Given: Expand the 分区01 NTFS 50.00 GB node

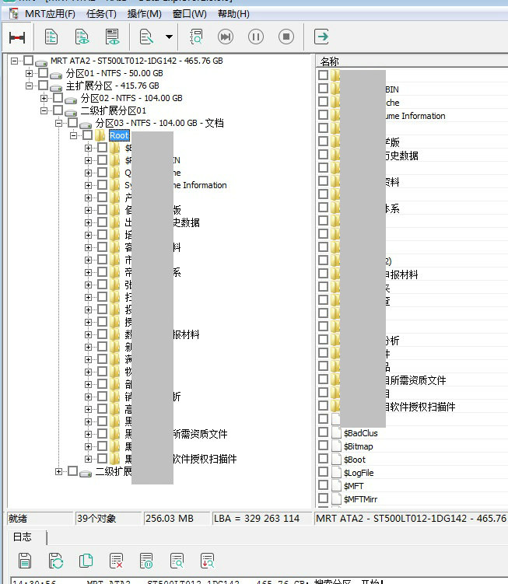Looking at the screenshot, I should click(29, 73).
